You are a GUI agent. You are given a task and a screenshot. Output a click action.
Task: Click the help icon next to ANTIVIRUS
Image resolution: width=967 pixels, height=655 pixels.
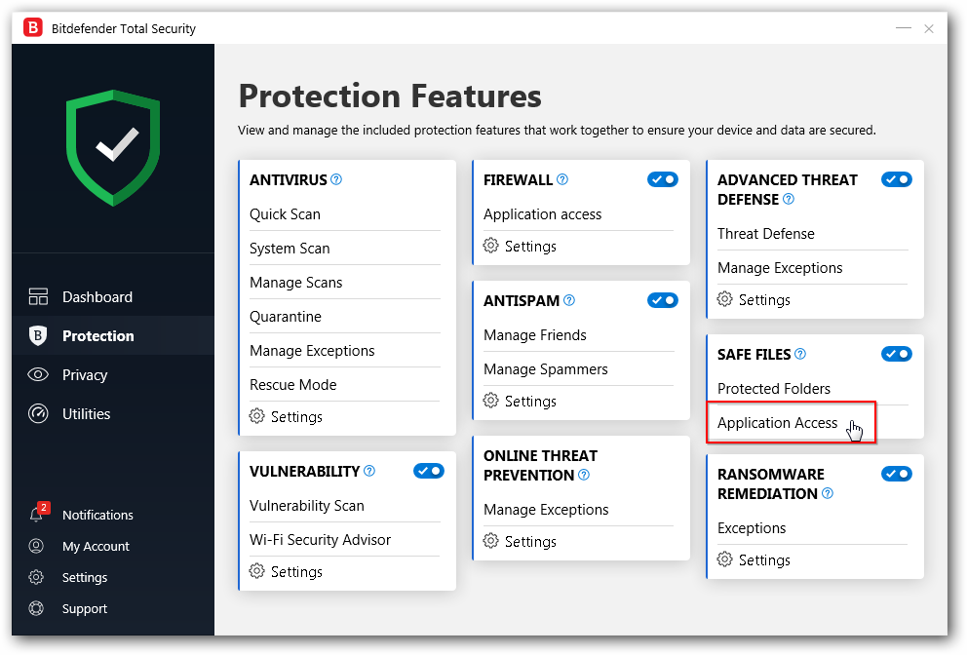[336, 179]
